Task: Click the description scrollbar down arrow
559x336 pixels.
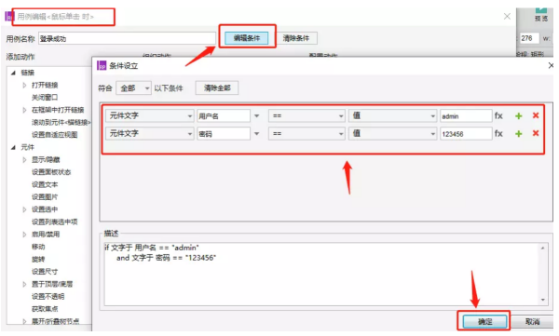Action: pos(542,300)
